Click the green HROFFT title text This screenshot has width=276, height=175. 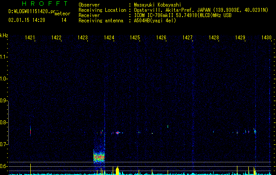click(45, 3)
